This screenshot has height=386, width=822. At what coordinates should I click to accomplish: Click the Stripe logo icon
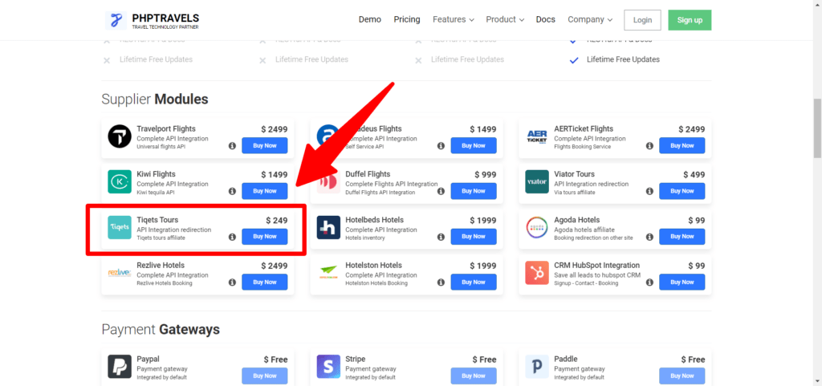pyautogui.click(x=328, y=367)
